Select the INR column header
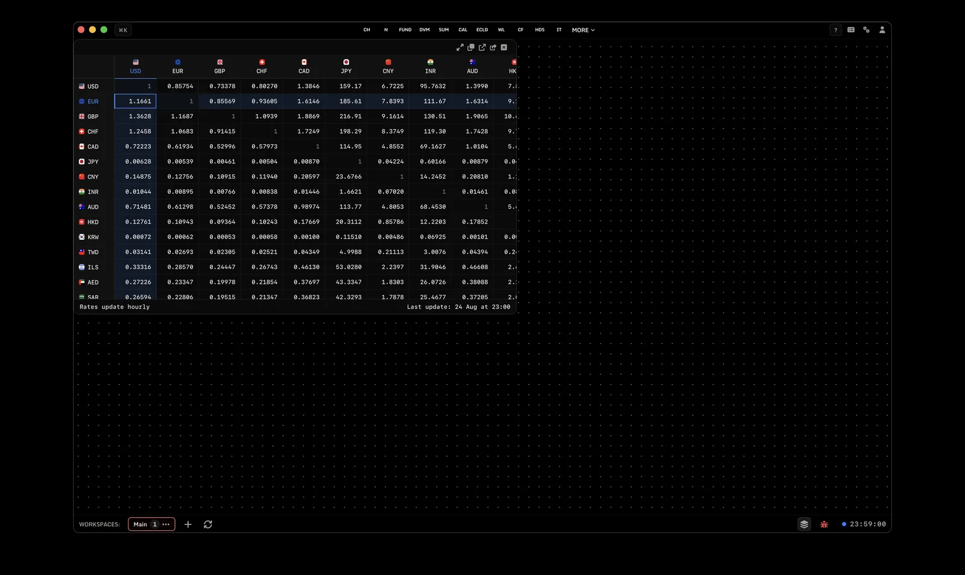The image size is (965, 575). 431,67
